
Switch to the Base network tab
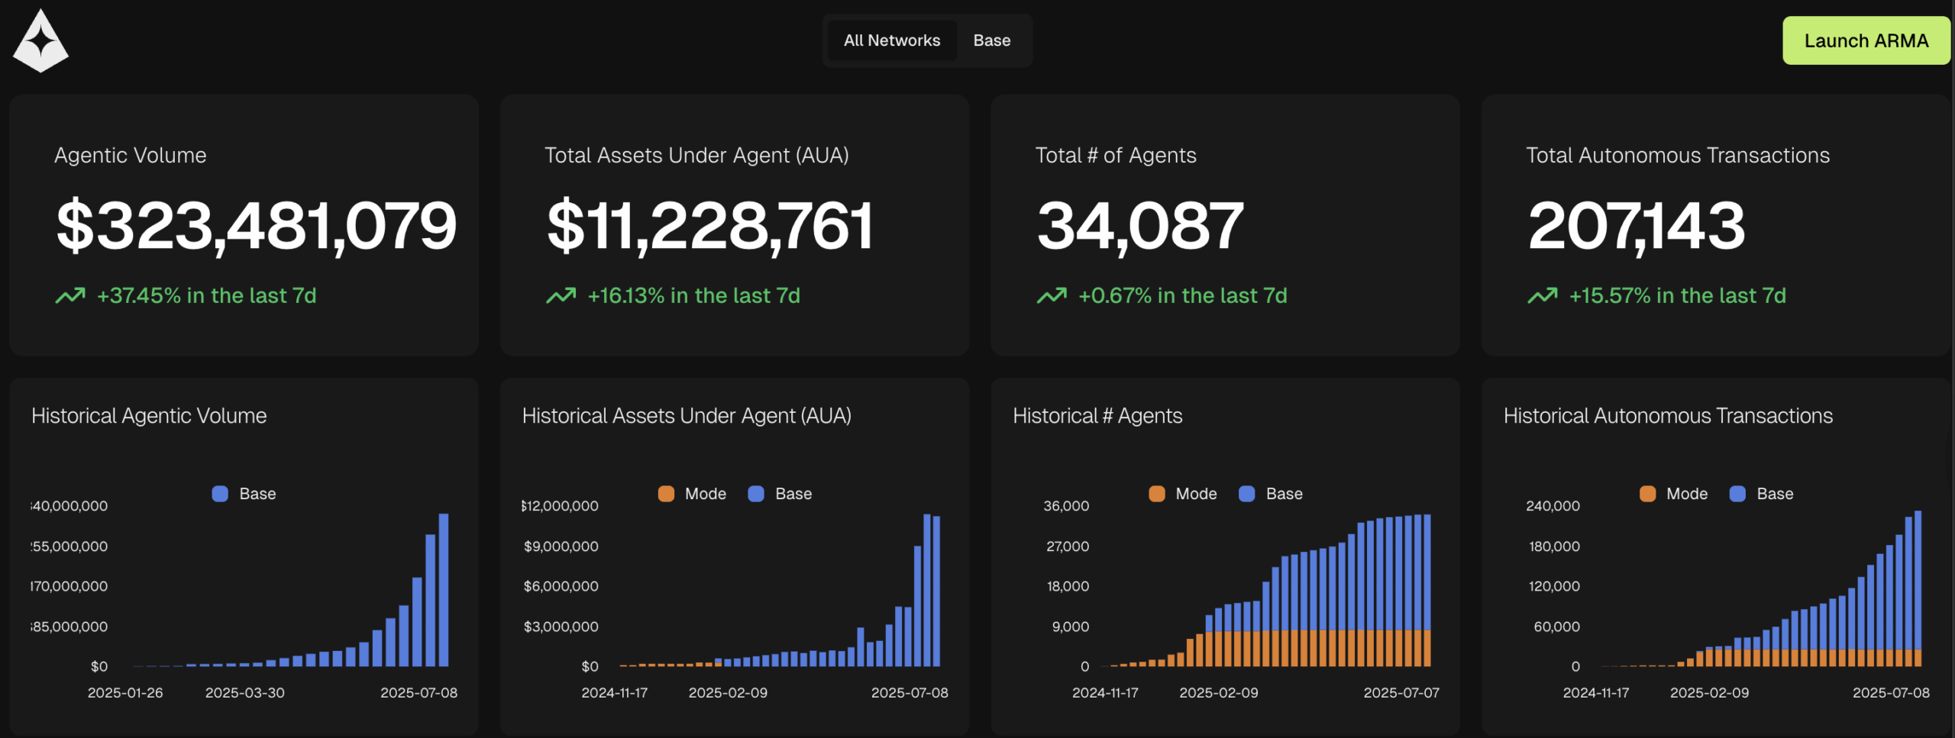(x=991, y=40)
